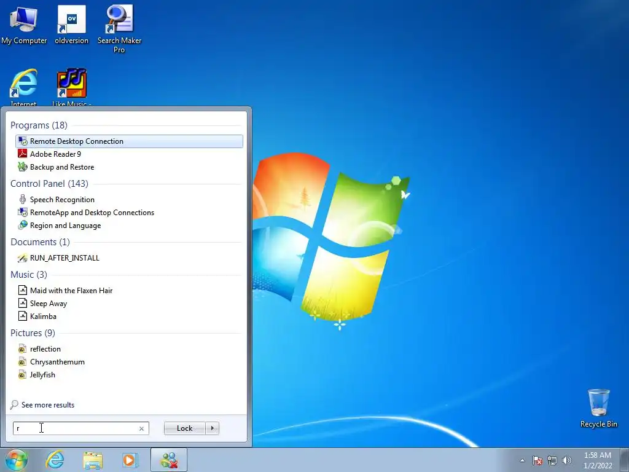Open the network tray icon
This screenshot has height=472, width=629.
click(552, 460)
